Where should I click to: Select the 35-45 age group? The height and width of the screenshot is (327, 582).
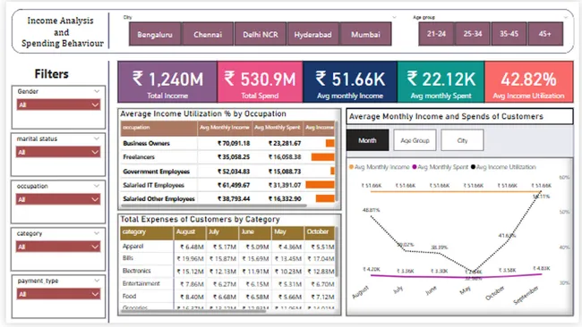point(509,34)
